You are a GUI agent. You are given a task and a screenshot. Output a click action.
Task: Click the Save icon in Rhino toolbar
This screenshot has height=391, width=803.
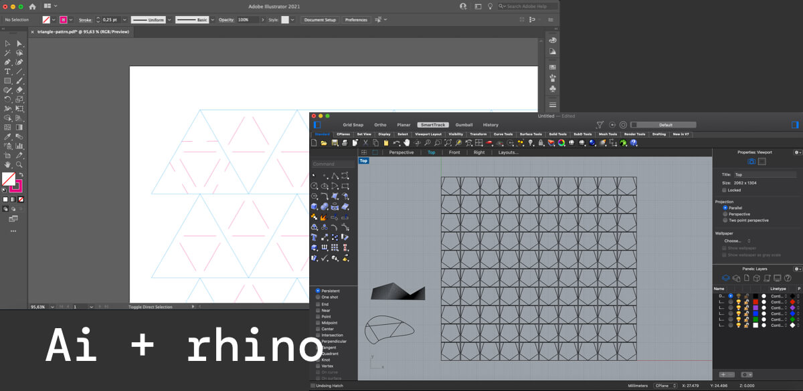335,143
